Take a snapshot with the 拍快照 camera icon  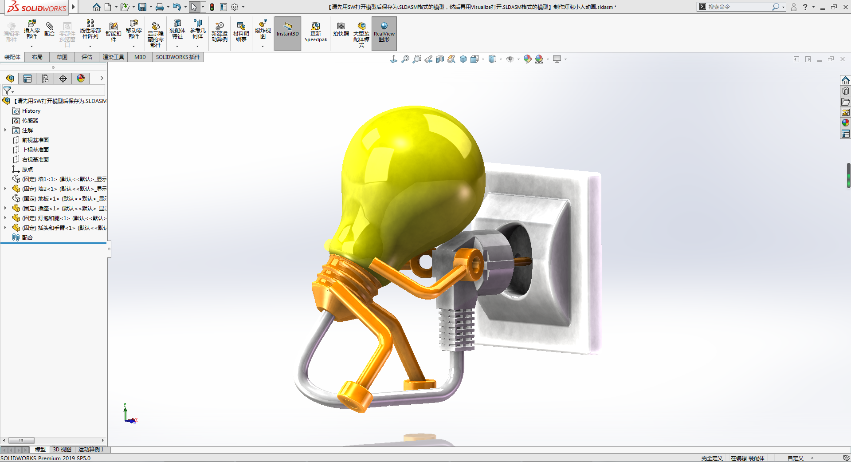pyautogui.click(x=341, y=29)
